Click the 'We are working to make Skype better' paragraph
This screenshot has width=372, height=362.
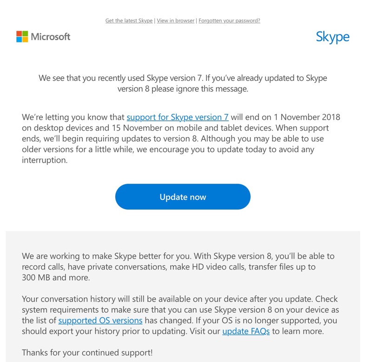pos(178,267)
